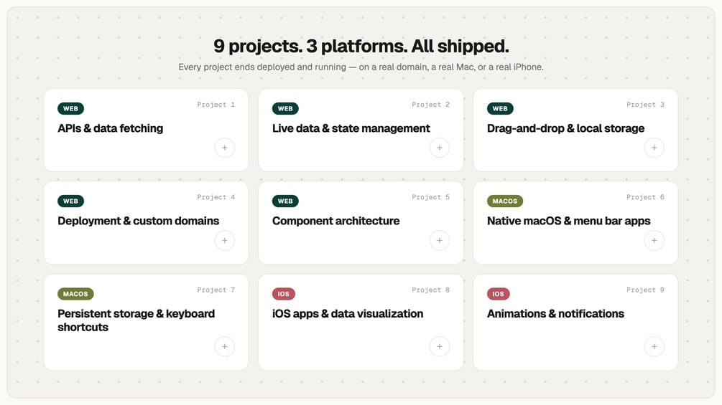Click the MACOS badge on Project 6
The width and height of the screenshot is (722, 405).
(x=505, y=201)
